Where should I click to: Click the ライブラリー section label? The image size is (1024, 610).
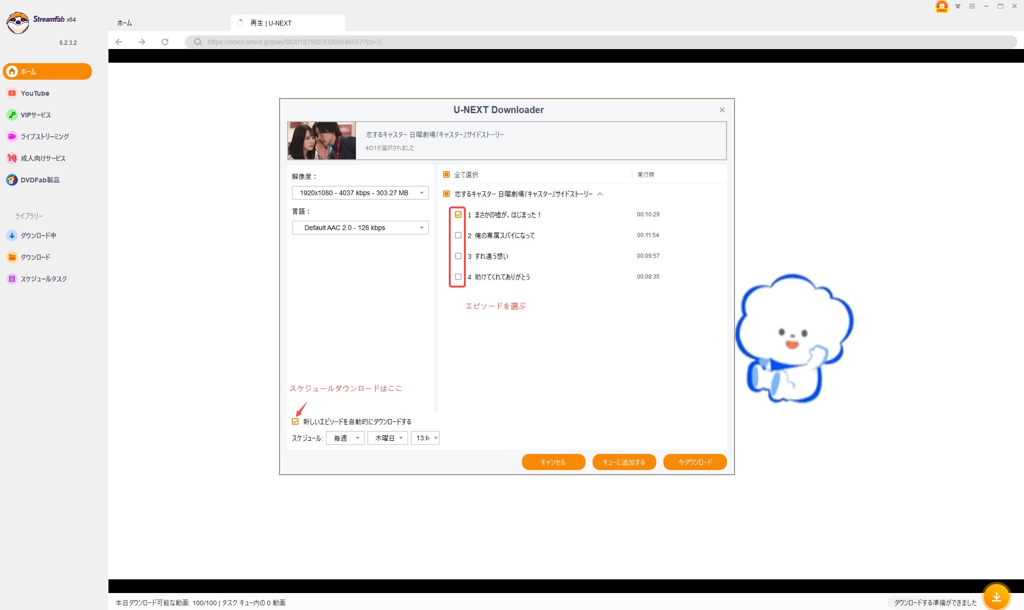pyautogui.click(x=29, y=216)
